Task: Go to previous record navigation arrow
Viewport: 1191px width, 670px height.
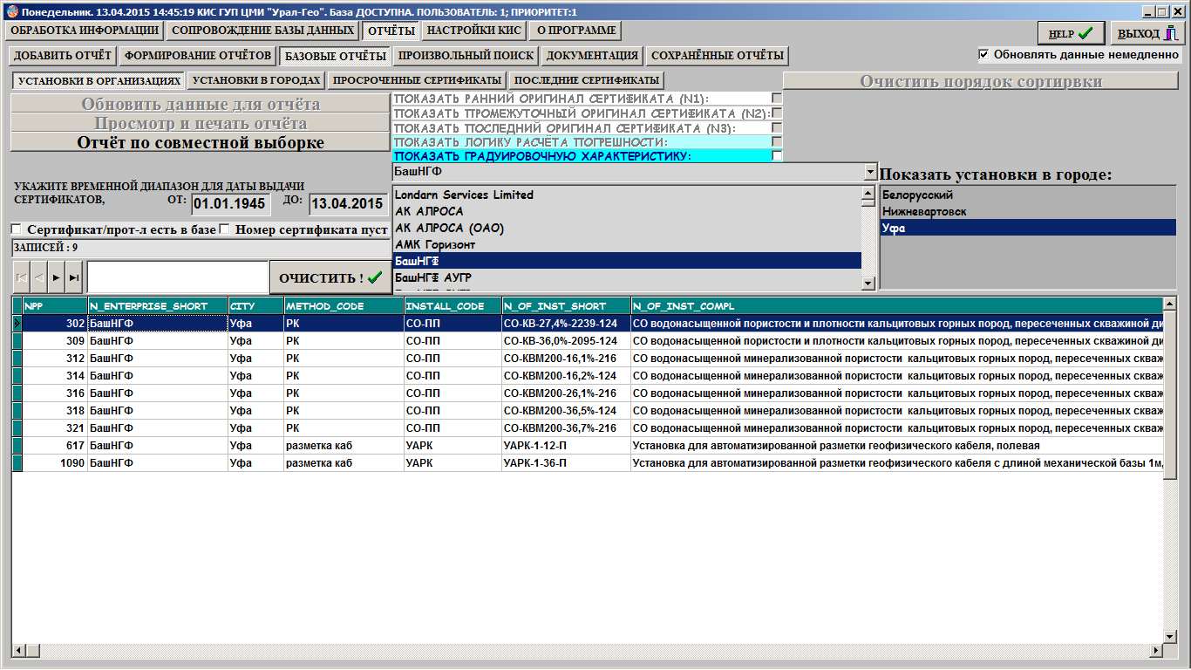Action: point(37,277)
